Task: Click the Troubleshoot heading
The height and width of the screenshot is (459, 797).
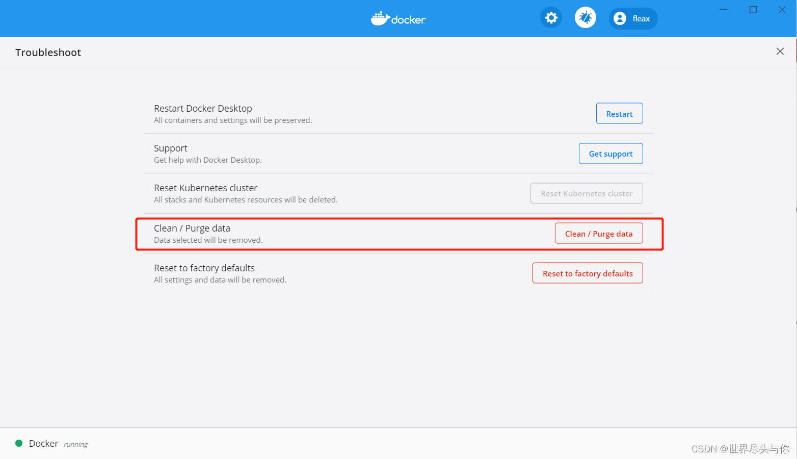Action: click(48, 52)
